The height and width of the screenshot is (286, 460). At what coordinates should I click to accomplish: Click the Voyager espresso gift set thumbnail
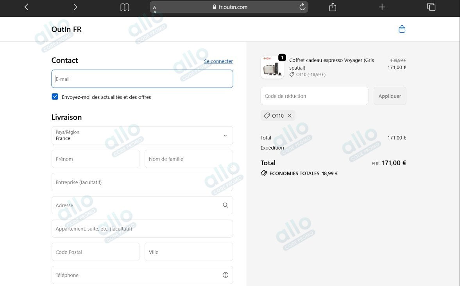(272, 67)
